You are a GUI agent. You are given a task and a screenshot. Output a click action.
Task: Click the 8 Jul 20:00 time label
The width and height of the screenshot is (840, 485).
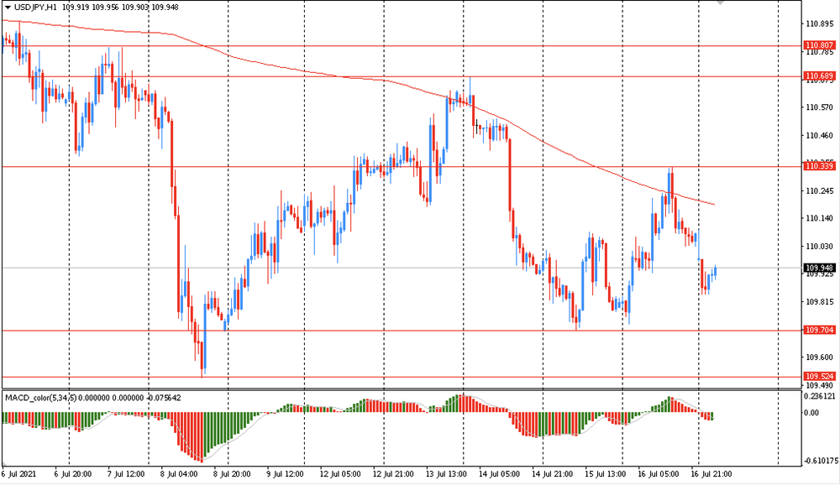coord(232,474)
